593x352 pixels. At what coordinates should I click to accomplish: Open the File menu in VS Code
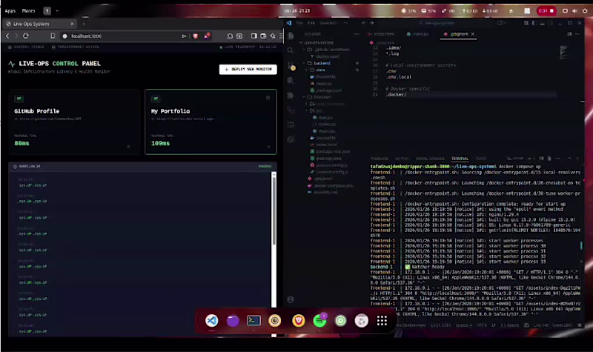pos(299,23)
